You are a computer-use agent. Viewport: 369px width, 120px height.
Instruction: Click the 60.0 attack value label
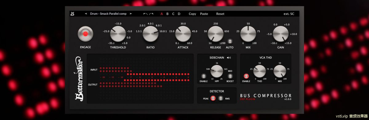coord(190,43)
